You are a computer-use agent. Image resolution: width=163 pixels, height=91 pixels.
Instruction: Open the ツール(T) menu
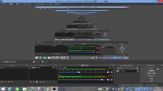(49, 4)
